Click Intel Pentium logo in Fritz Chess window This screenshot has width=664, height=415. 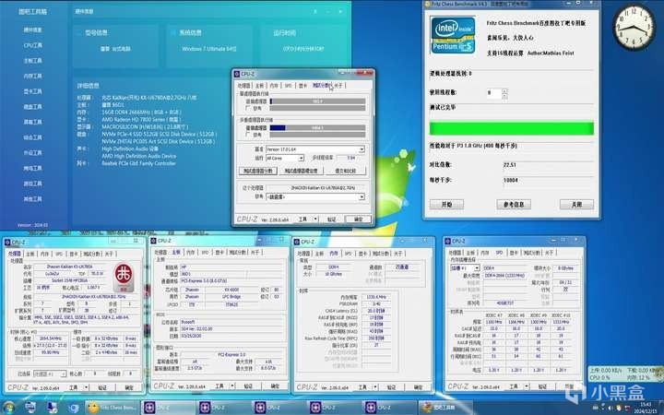[453, 35]
